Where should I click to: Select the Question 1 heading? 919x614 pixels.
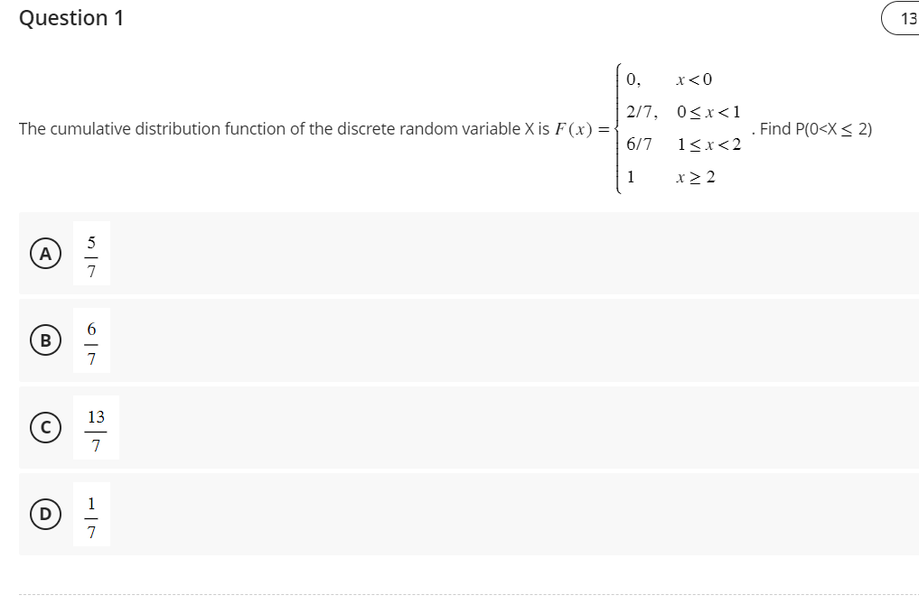coord(72,17)
